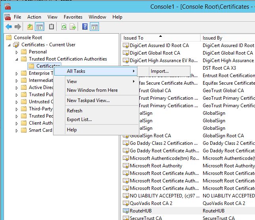Select All Tasks in context menu
This screenshot has width=255, height=220.
click(96, 71)
